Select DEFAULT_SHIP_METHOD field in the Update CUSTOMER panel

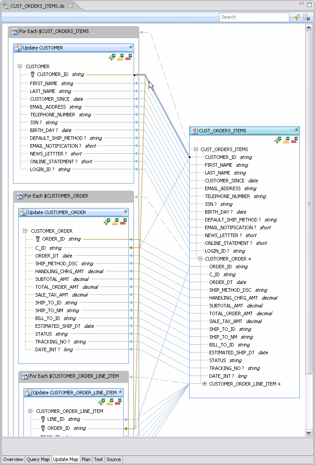58,138
